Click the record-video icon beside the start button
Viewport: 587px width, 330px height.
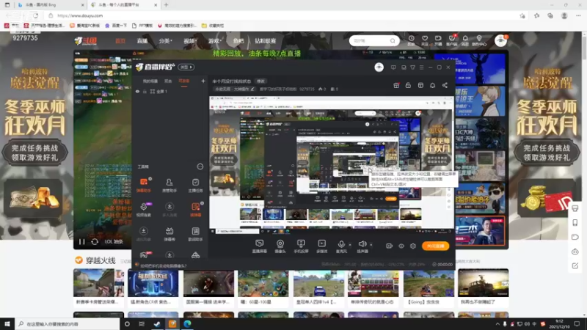[x=390, y=246]
